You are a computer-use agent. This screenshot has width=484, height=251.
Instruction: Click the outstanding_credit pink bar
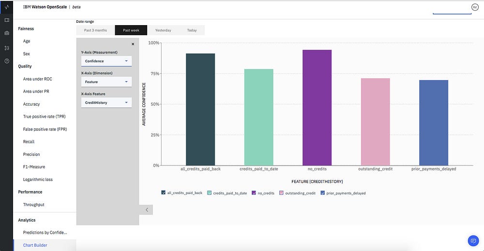pos(376,122)
